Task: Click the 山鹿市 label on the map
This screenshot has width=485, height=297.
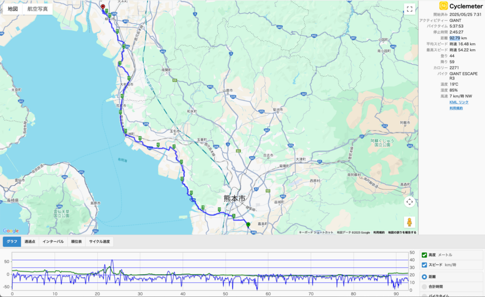Action: pyautogui.click(x=228, y=90)
